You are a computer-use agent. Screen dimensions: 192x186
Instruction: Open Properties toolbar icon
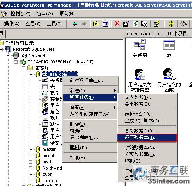point(126,24)
